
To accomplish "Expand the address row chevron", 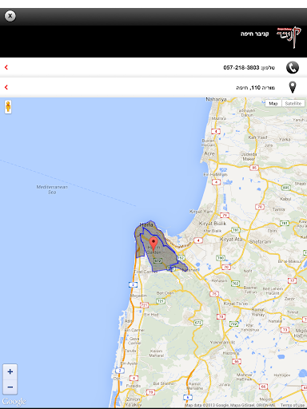I will (6, 87).
